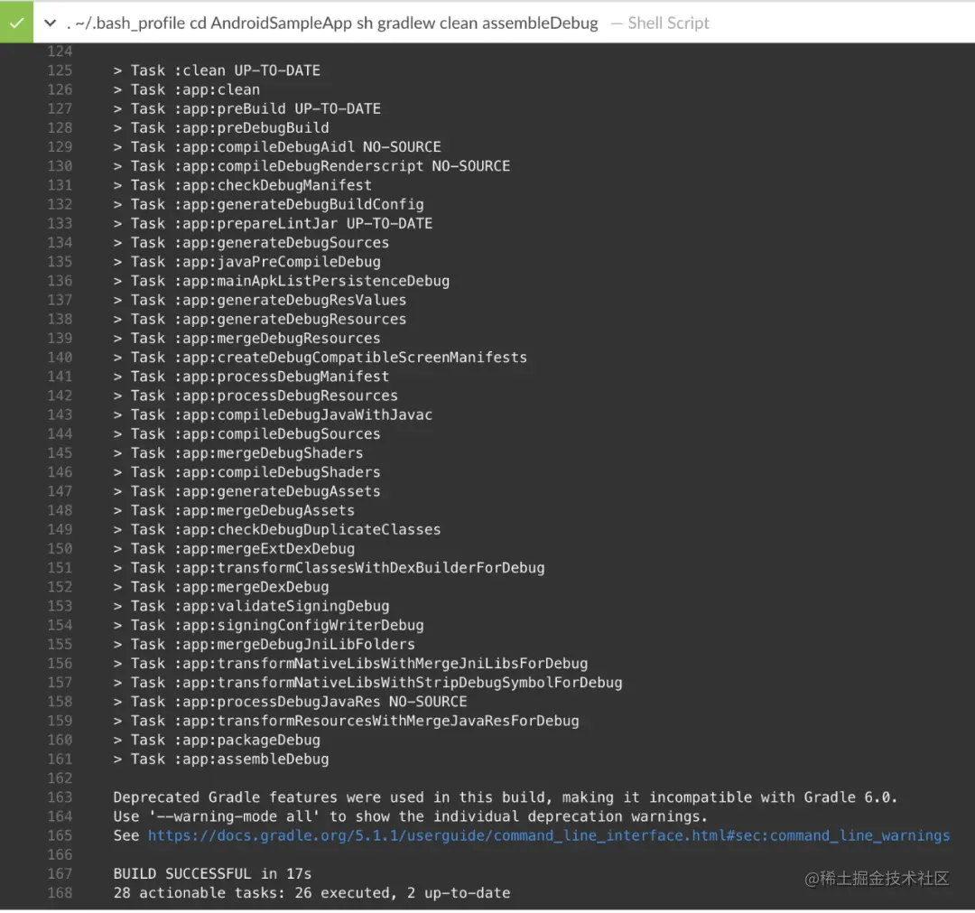975x913 pixels.
Task: Click 'BUILD SUCCESSFUL in 17s' line
Action: (213, 874)
